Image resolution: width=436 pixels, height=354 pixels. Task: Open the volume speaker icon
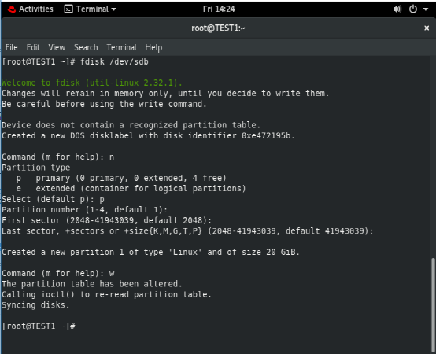397,9
